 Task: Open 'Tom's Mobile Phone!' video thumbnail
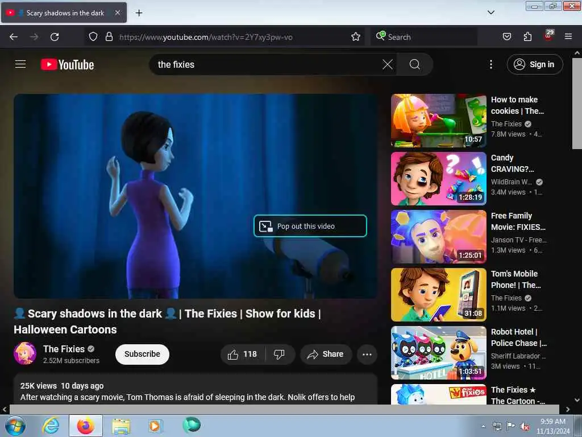point(439,295)
